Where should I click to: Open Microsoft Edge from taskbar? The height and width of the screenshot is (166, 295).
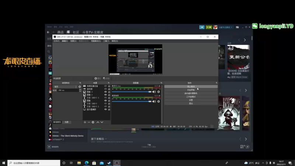[87, 163]
